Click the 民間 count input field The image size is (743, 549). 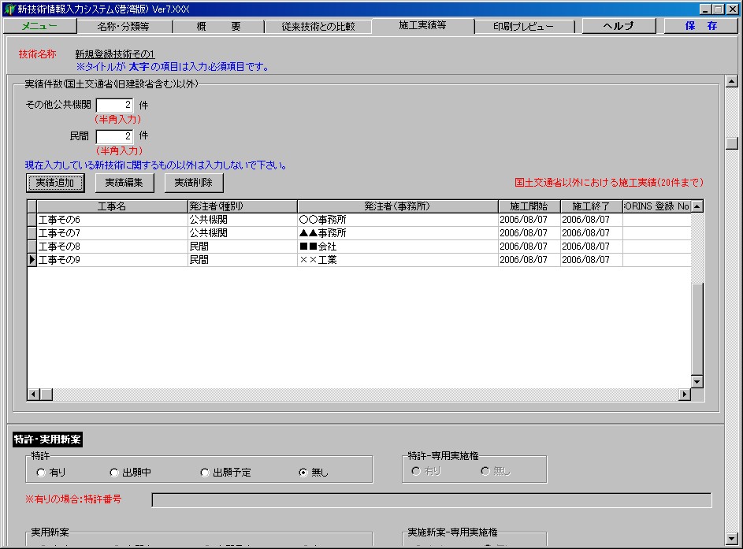pyautogui.click(x=115, y=136)
